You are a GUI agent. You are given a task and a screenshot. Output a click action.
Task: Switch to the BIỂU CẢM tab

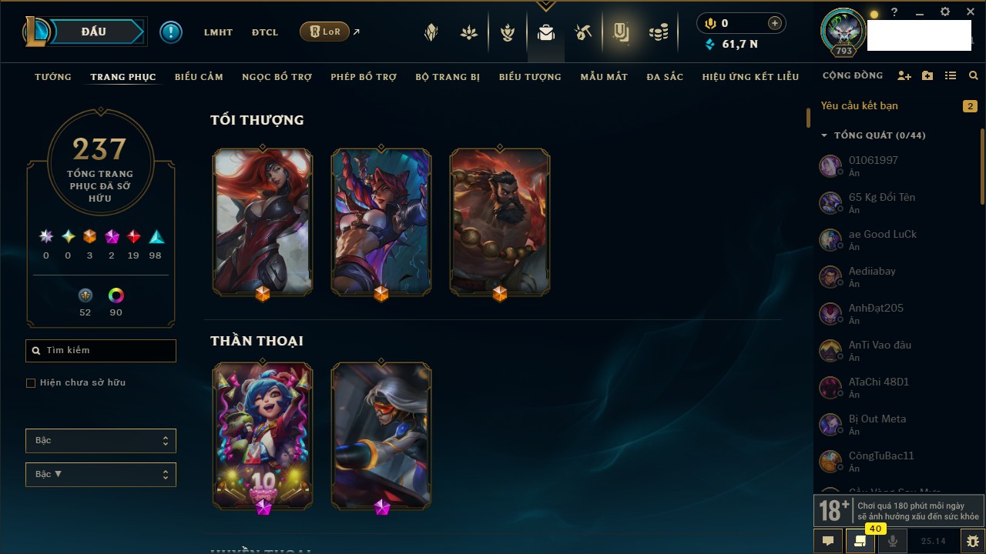point(199,77)
